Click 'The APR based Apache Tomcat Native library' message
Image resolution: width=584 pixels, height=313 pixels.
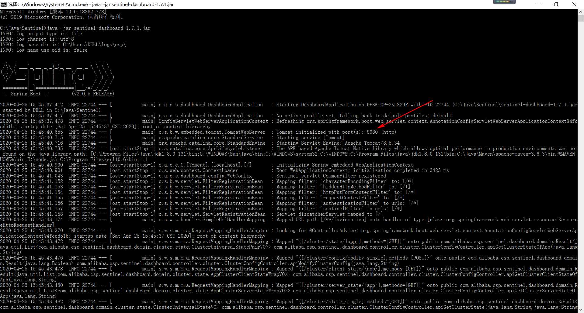point(426,149)
